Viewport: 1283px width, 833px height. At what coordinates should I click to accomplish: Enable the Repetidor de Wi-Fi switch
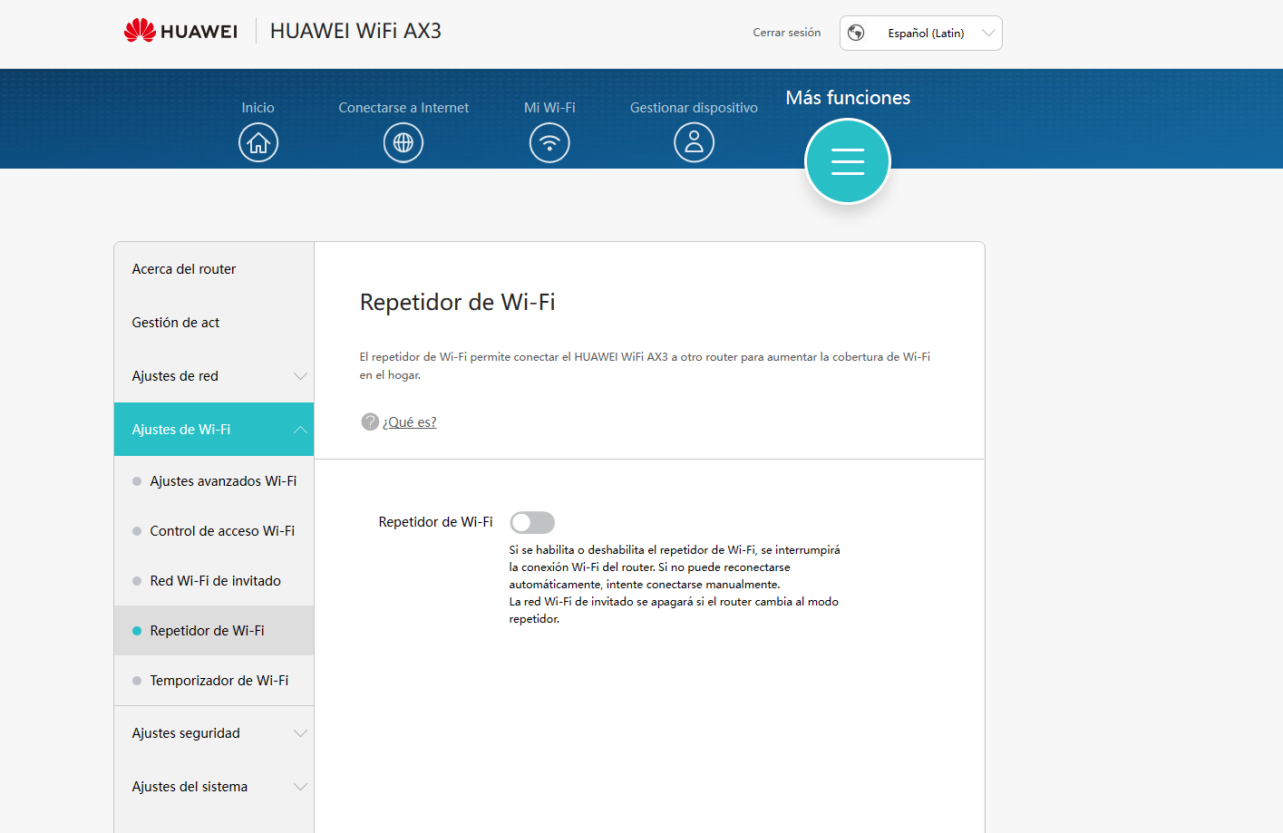532,522
